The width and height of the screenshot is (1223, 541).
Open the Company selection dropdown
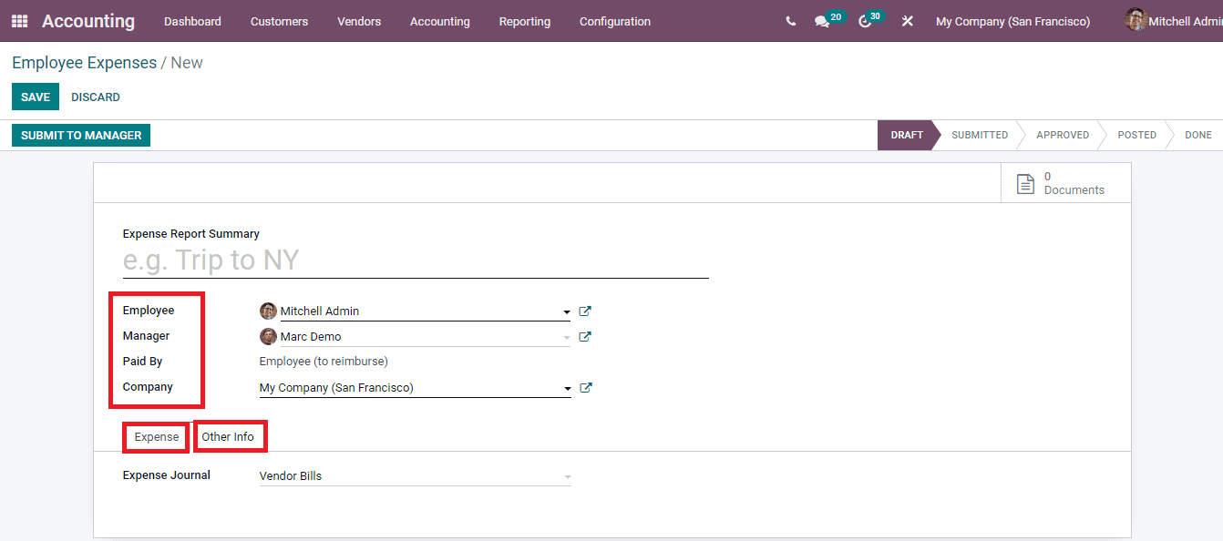coord(566,387)
